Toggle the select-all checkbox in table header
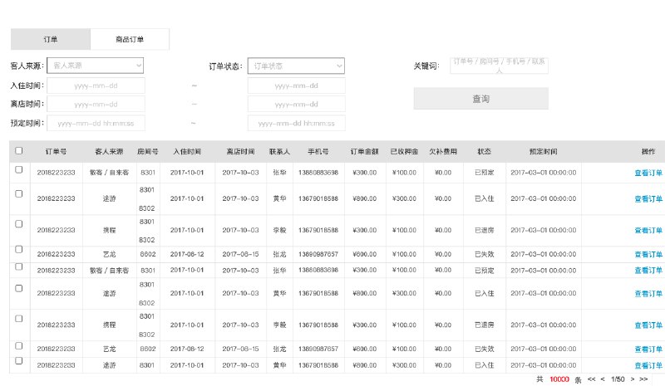The height and width of the screenshot is (386, 665). [18, 151]
